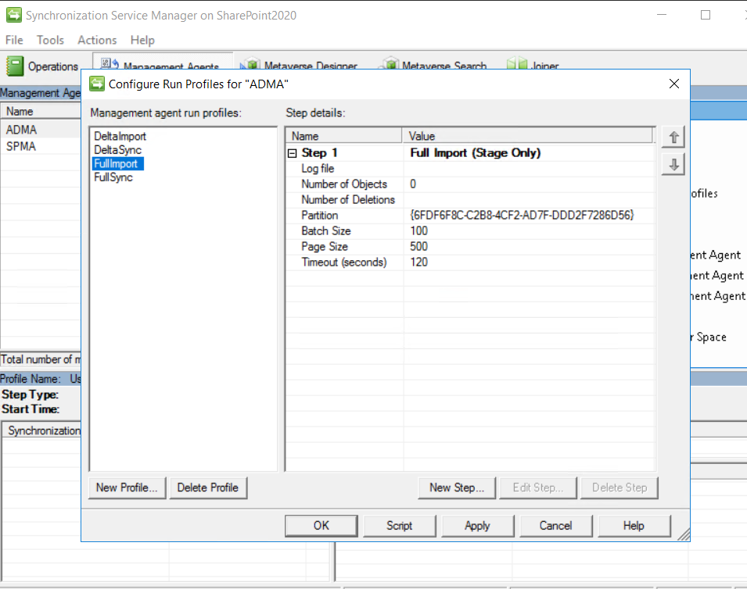This screenshot has height=589, width=747.
Task: Click the Delete Profile button
Action: coord(208,487)
